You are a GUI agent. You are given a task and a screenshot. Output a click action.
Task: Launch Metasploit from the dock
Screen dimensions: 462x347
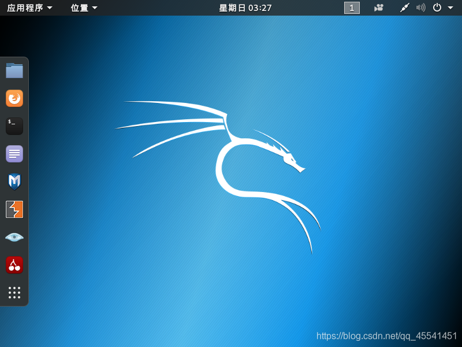(14, 182)
